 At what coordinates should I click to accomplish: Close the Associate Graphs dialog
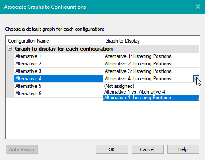point(198,7)
